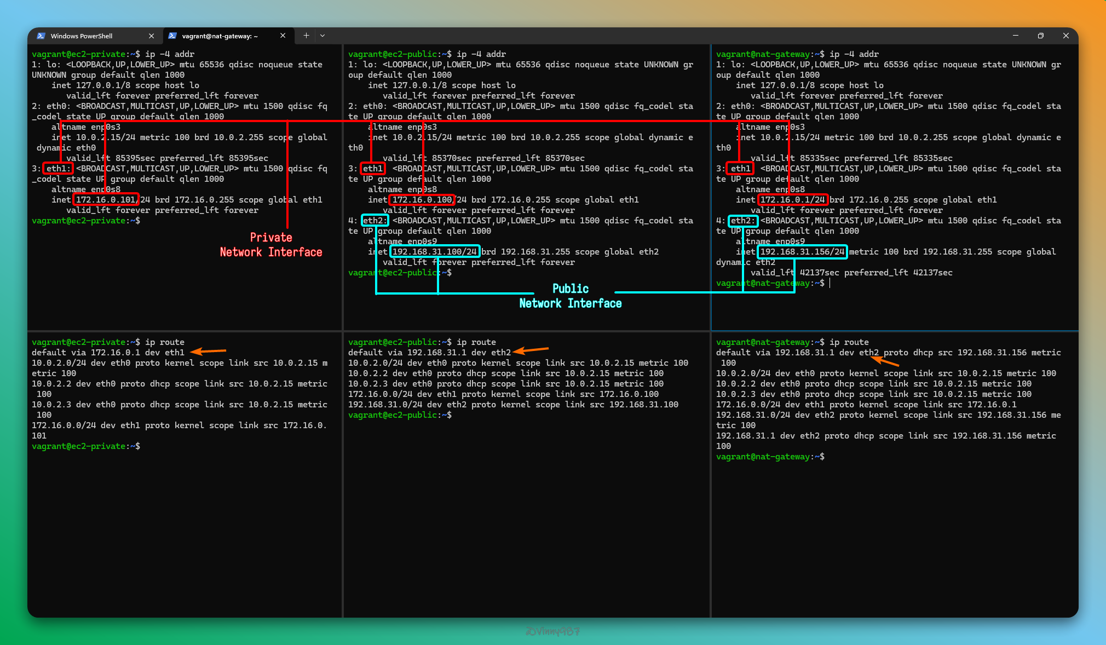Select the vagrant@nat-gateway tab

click(219, 36)
